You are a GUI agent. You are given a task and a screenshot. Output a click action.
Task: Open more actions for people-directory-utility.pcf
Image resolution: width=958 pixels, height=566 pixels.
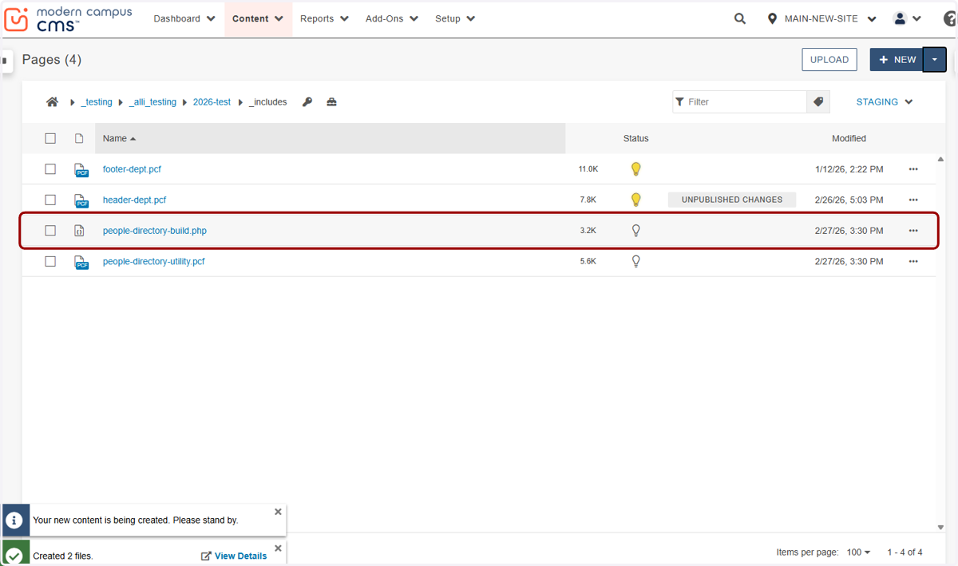tap(913, 261)
